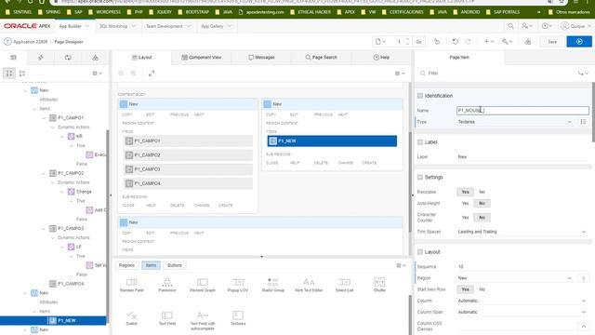
Task: Set Auto-Height to Yes
Action: coord(465,204)
